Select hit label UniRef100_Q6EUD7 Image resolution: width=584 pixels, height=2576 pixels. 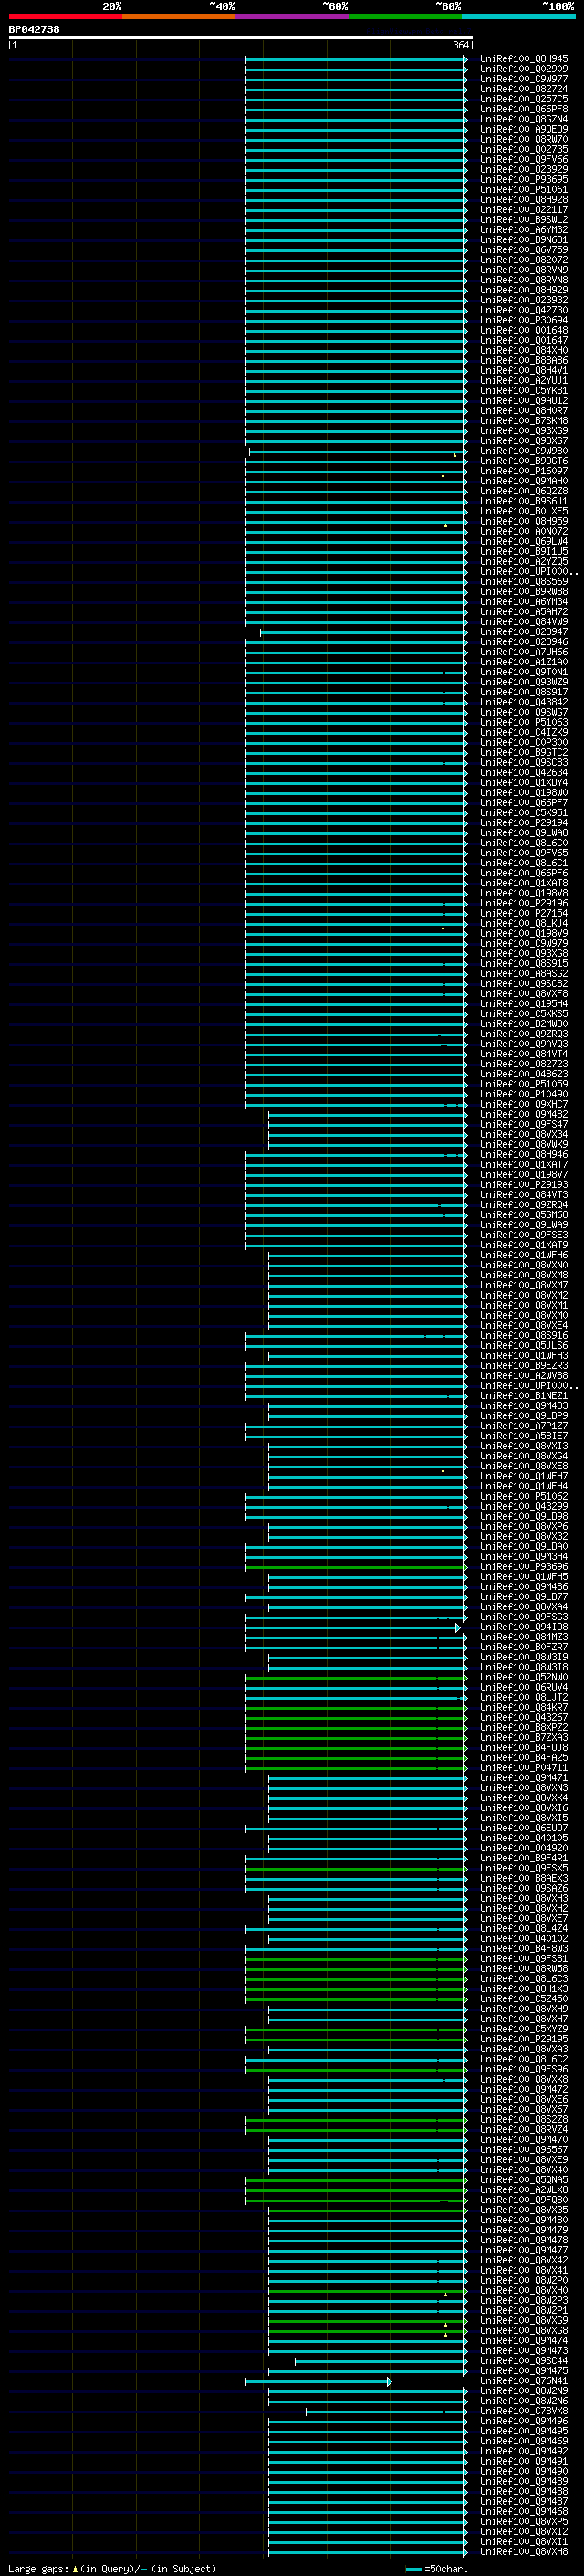click(x=524, y=1828)
